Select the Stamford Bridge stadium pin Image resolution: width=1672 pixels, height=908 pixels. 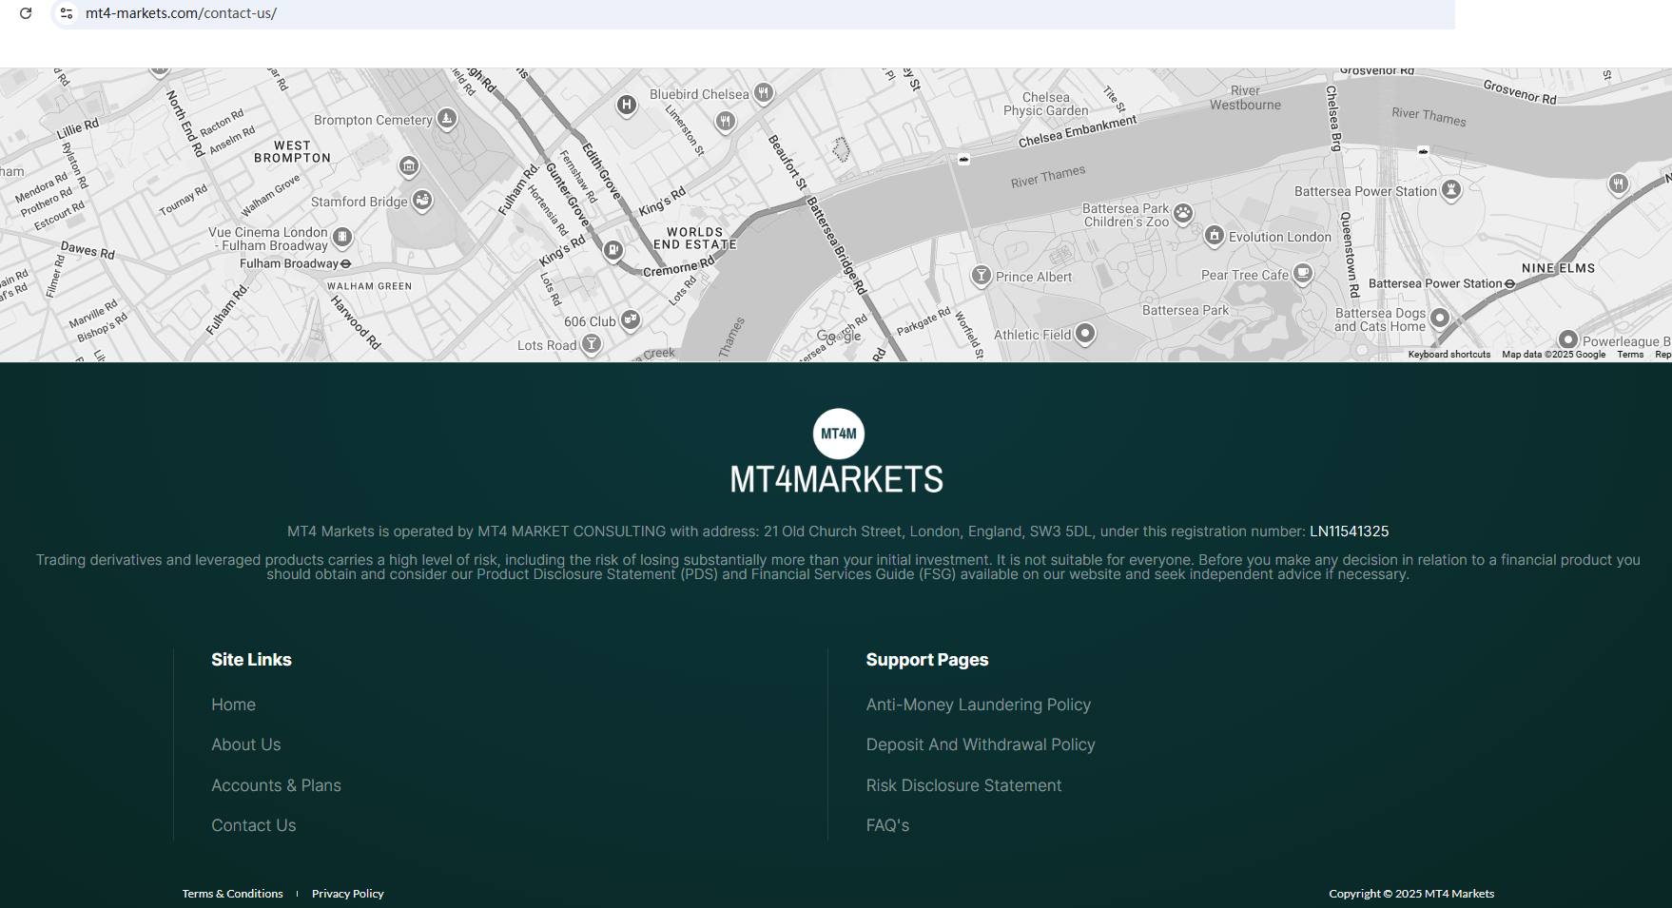click(422, 201)
